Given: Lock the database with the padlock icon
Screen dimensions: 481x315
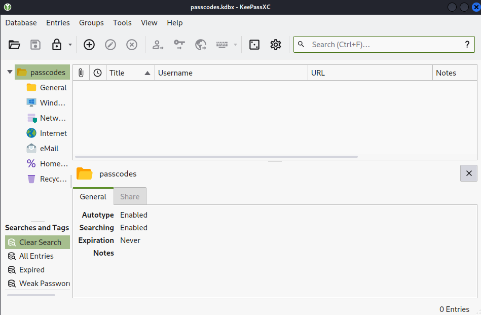Looking at the screenshot, I should (57, 45).
